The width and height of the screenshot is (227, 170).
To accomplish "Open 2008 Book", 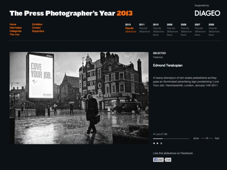I will click(183, 35).
